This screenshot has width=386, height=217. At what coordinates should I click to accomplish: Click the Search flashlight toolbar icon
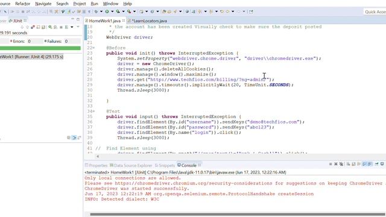(175, 11)
